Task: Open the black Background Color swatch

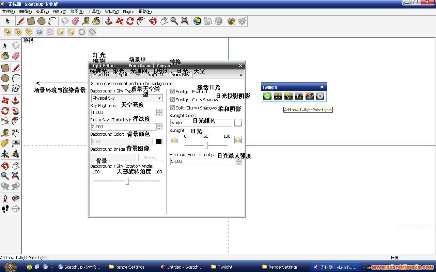Action: pos(159,141)
